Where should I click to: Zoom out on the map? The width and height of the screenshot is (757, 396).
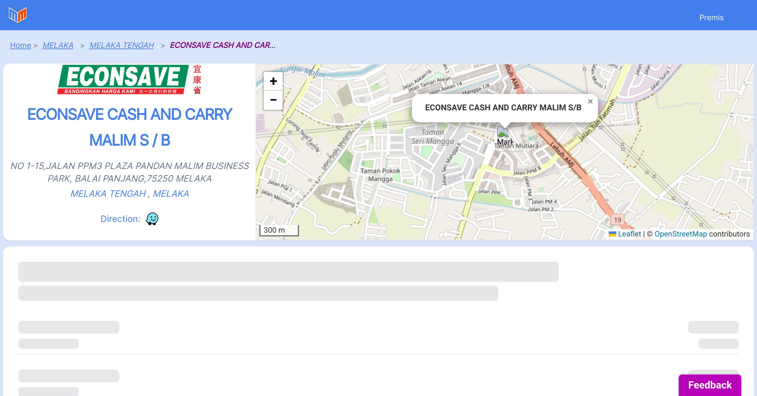273,100
